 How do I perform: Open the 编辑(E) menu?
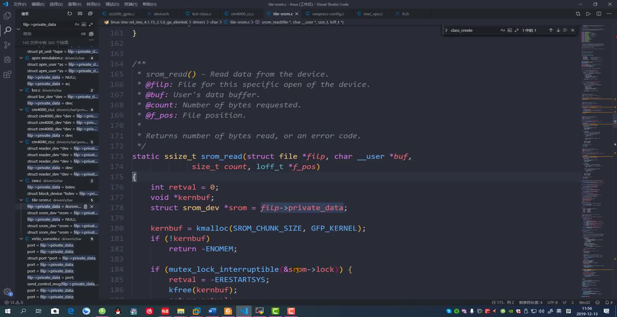pyautogui.click(x=38, y=4)
